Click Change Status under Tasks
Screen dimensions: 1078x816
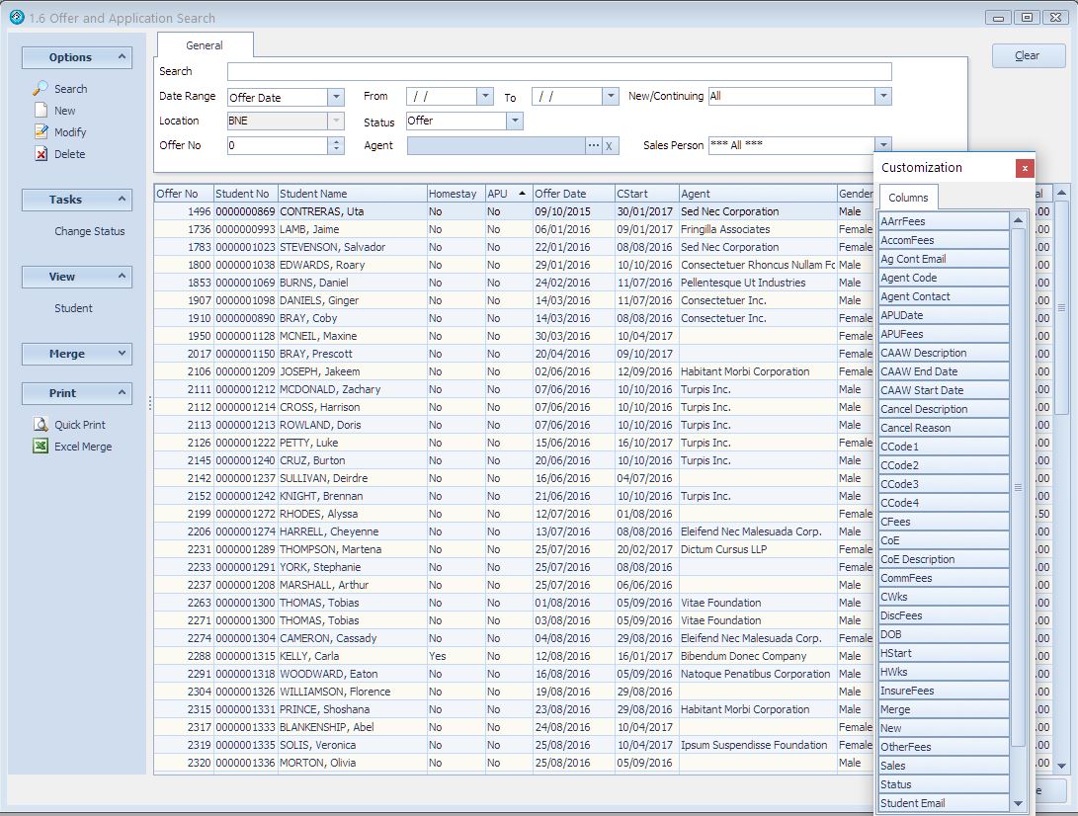tap(90, 231)
